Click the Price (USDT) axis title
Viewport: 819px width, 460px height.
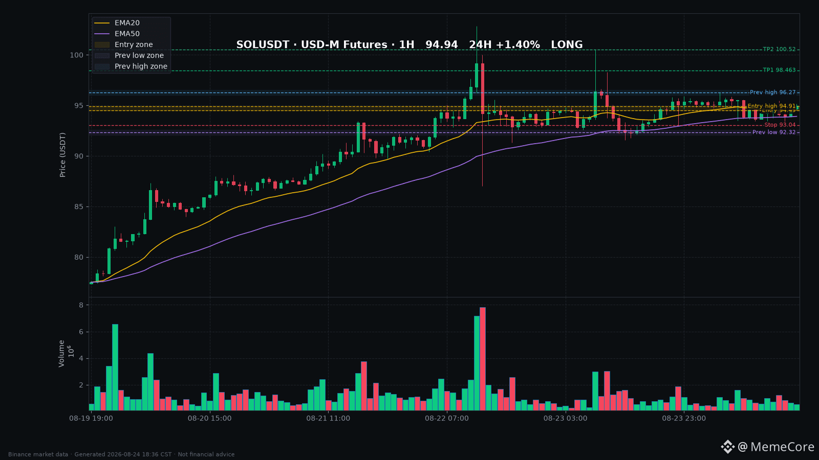pos(63,155)
